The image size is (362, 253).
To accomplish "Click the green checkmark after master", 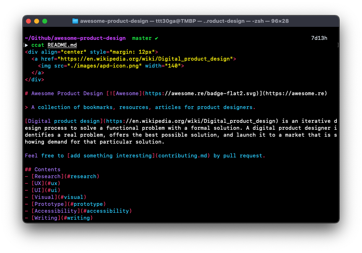I will click(x=157, y=38).
